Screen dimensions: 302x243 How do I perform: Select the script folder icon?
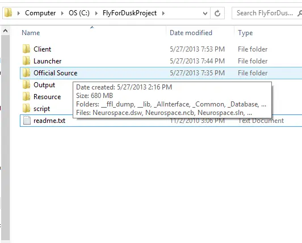pos(26,108)
